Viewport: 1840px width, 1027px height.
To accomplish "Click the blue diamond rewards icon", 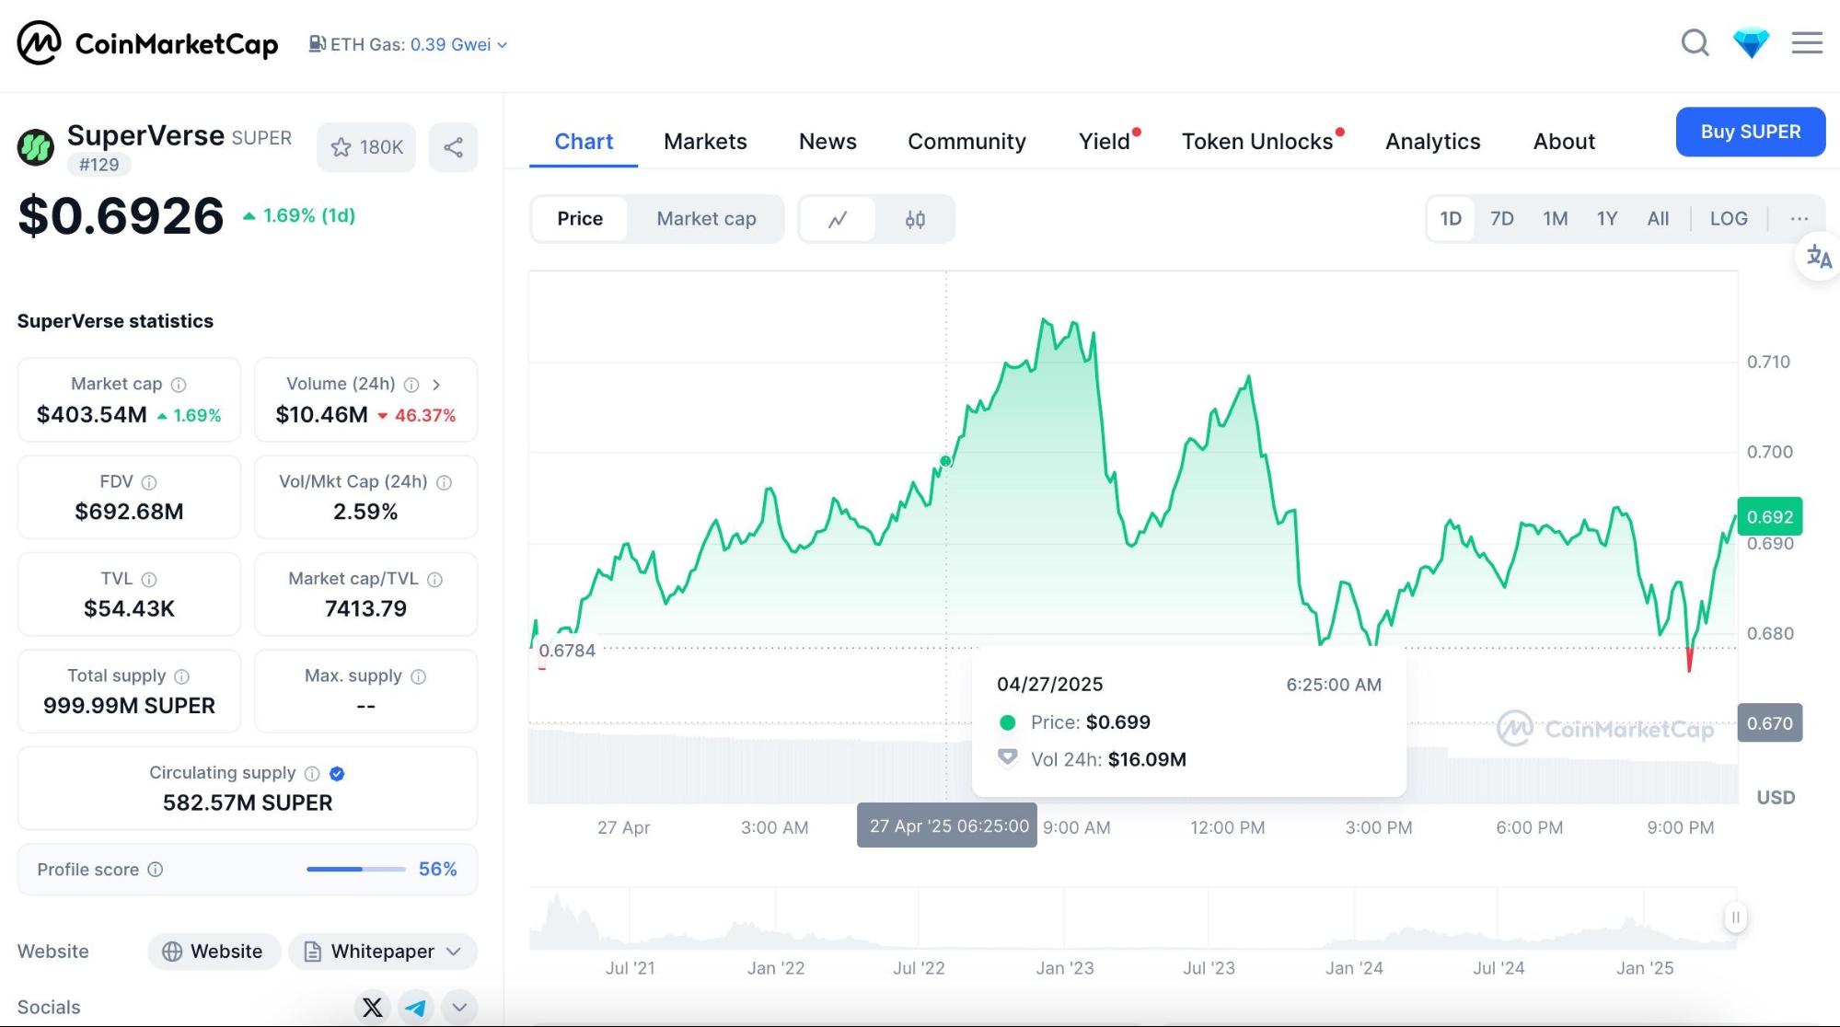I will [x=1751, y=43].
